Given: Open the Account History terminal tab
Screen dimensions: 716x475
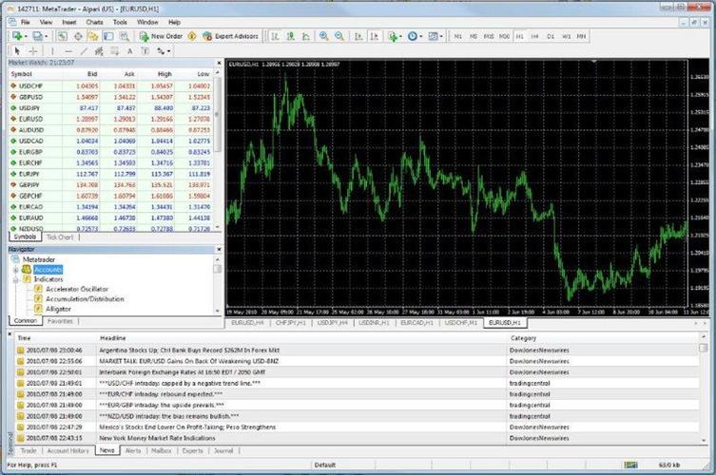Looking at the screenshot, I should click(x=68, y=451).
